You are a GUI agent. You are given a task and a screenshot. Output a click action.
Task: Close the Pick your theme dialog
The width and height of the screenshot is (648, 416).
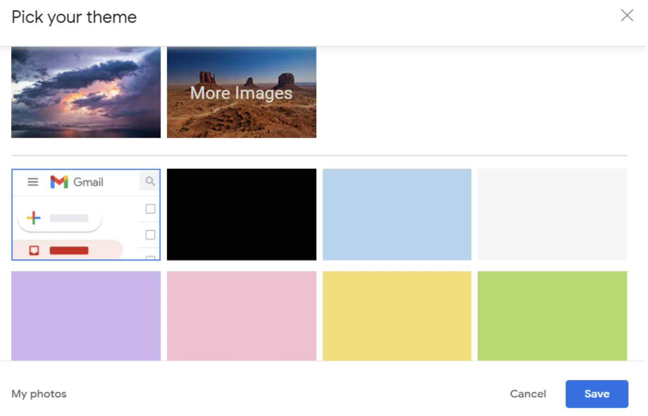coord(627,16)
